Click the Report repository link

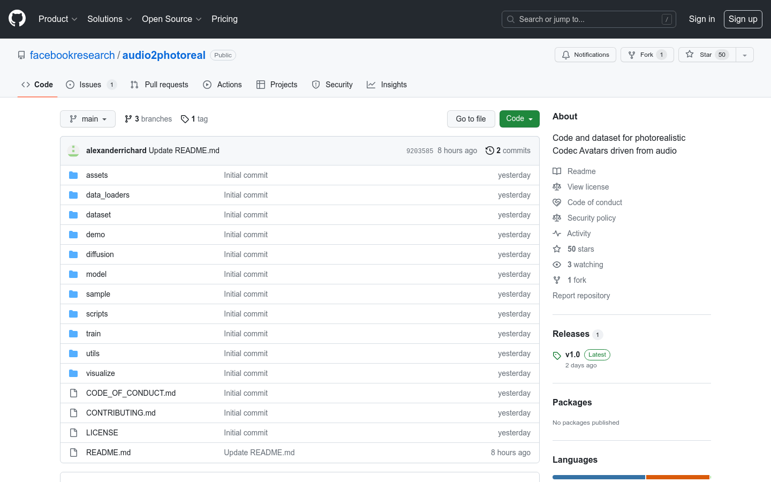coord(581,296)
